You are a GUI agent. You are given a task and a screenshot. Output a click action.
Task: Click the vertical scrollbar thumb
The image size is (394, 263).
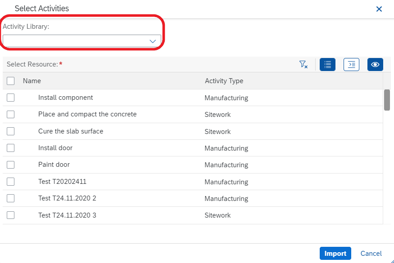[387, 100]
